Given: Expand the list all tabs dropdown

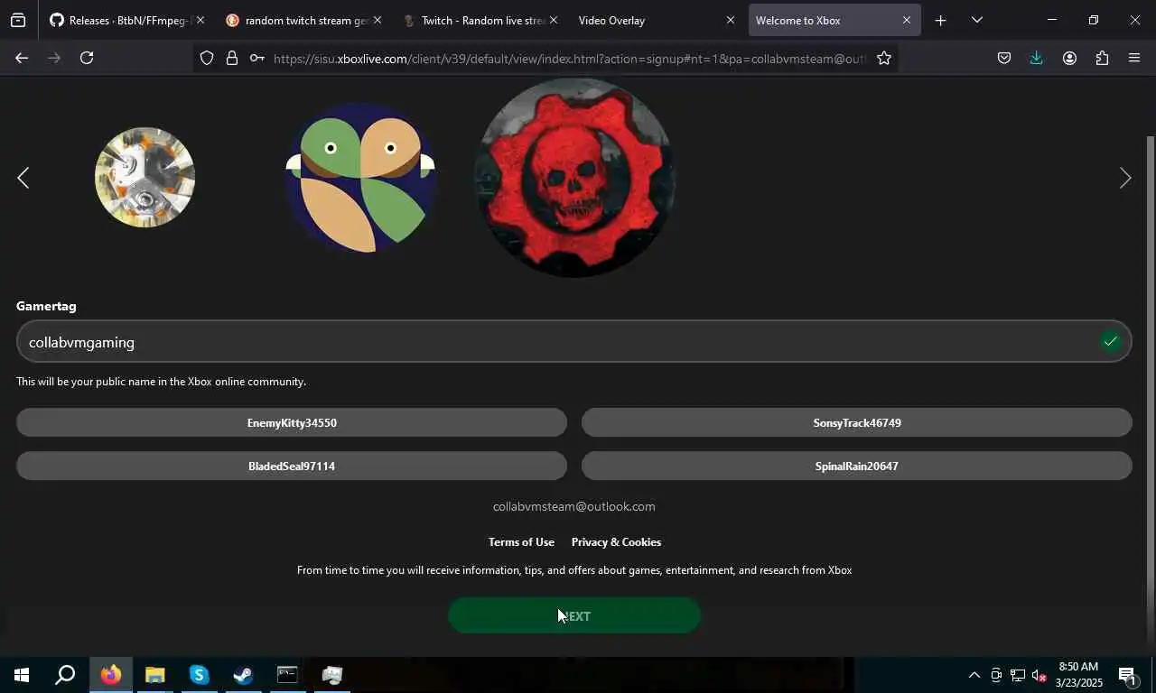Looking at the screenshot, I should coord(976,20).
